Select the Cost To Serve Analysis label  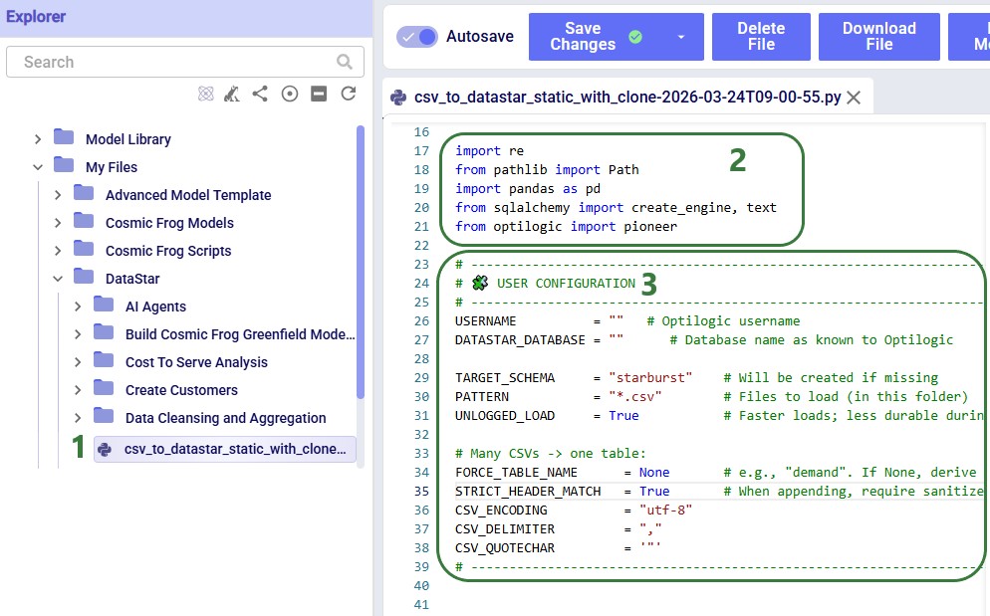click(196, 361)
